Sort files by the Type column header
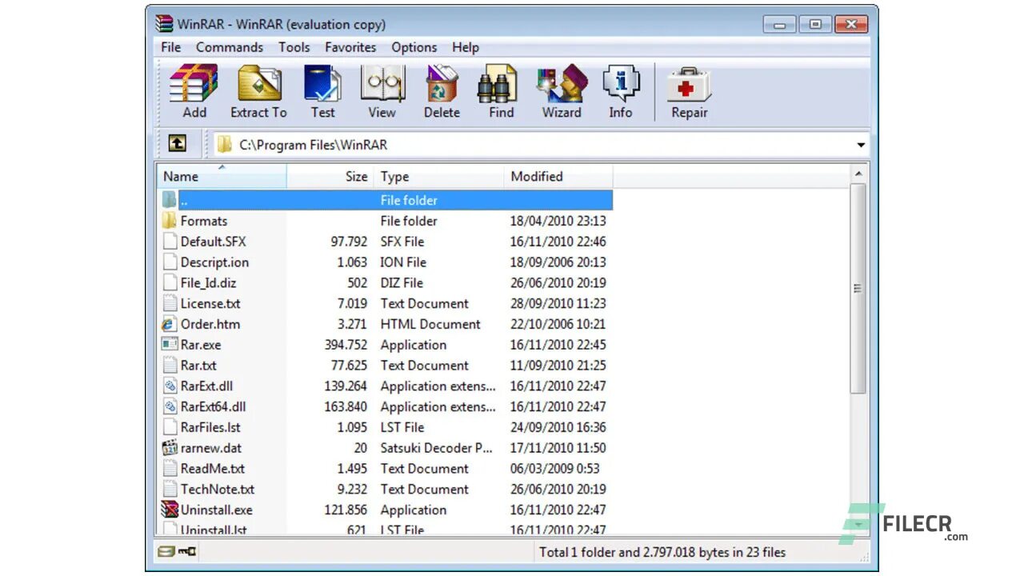This screenshot has width=1024, height=576. click(439, 177)
